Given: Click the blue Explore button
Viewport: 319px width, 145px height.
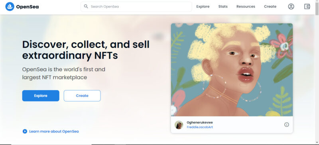Looking at the screenshot, I should 41,96.
